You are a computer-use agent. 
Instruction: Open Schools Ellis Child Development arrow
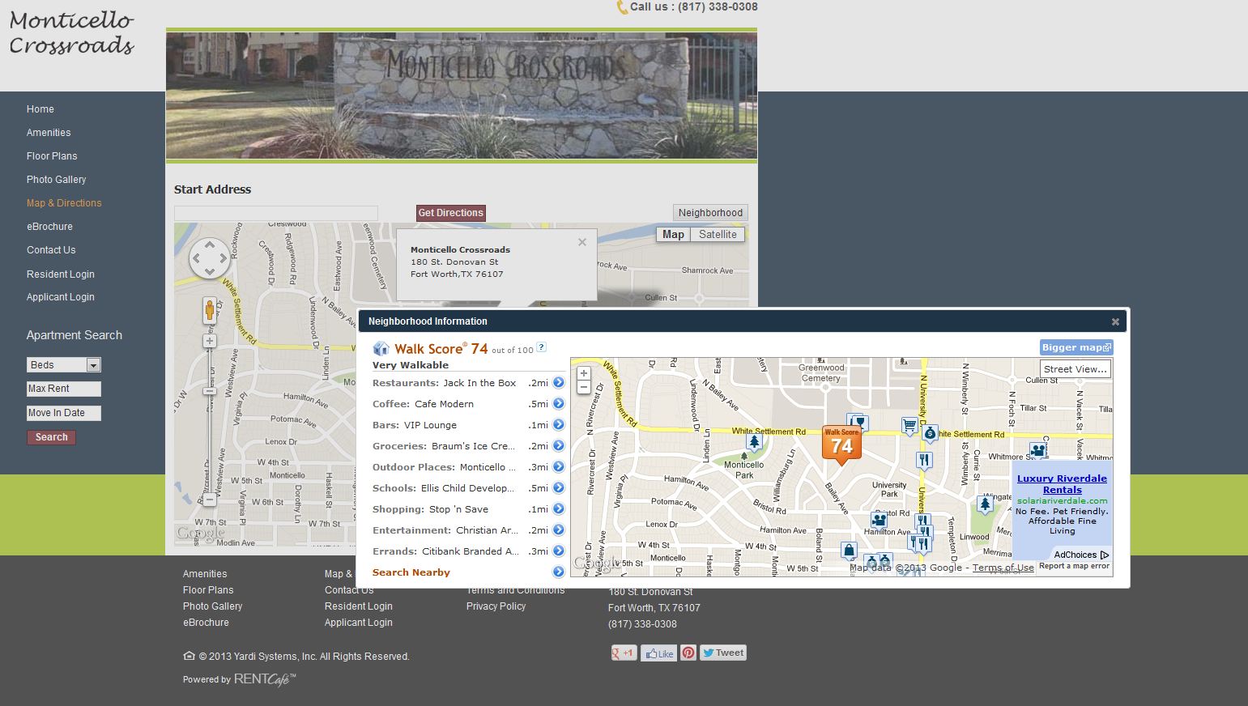tap(558, 488)
